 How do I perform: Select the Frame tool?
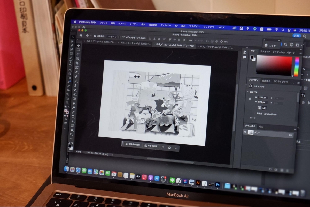coord(77,68)
